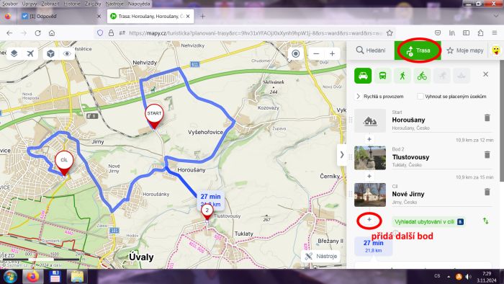Collapse the side panel with arrow
The image size is (504, 284).
342,155
